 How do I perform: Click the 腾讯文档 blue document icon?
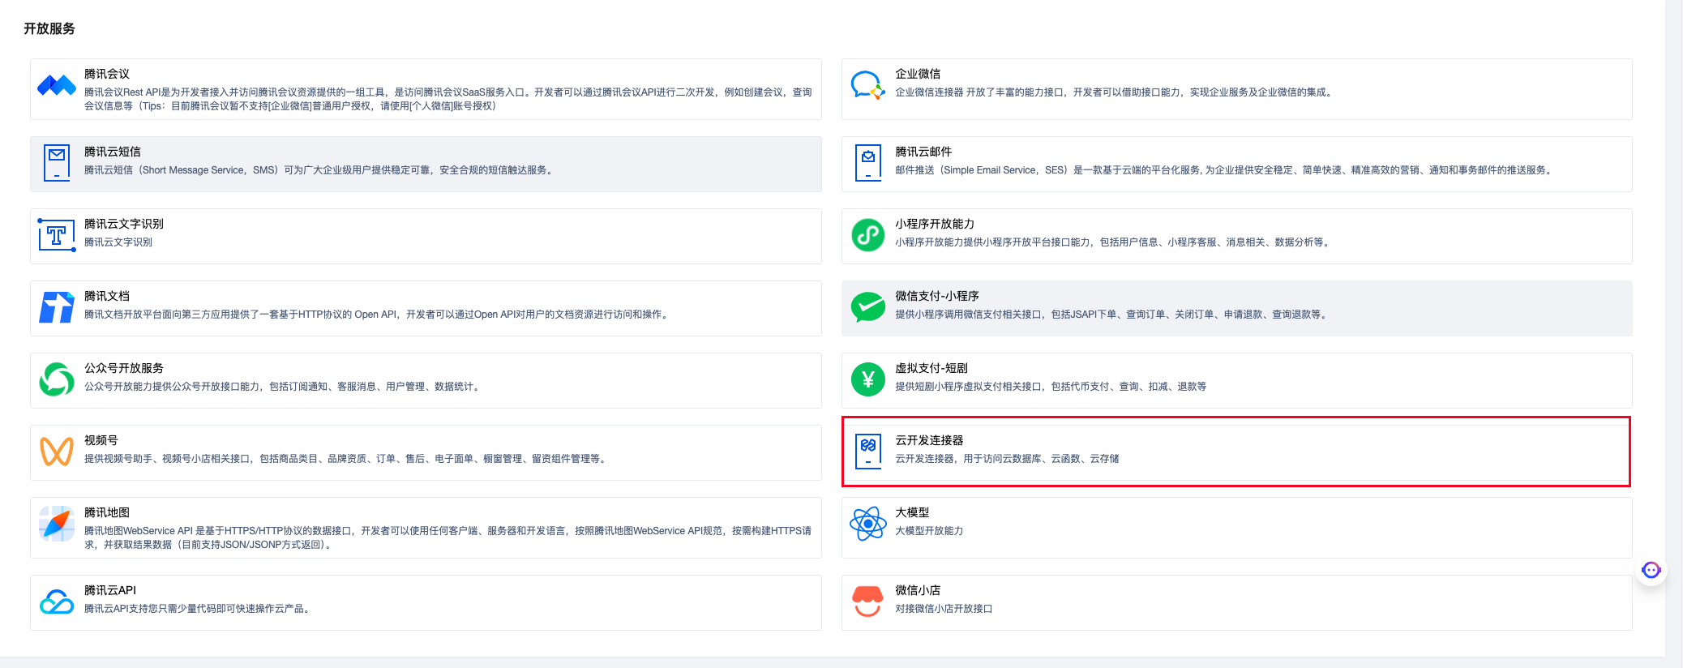click(x=57, y=307)
